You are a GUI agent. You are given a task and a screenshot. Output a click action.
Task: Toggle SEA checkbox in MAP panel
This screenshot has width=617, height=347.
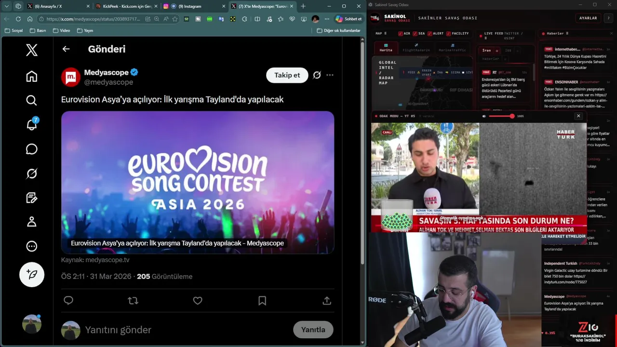[415, 34]
